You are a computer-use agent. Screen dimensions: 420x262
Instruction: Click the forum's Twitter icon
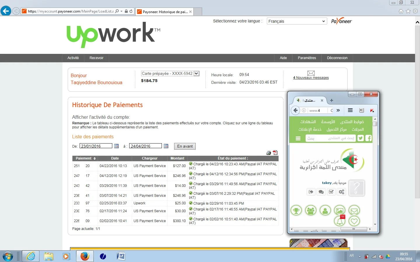click(361, 138)
